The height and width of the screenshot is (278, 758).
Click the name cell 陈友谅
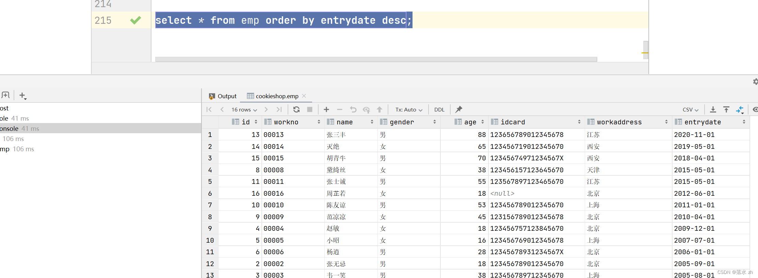coord(351,205)
